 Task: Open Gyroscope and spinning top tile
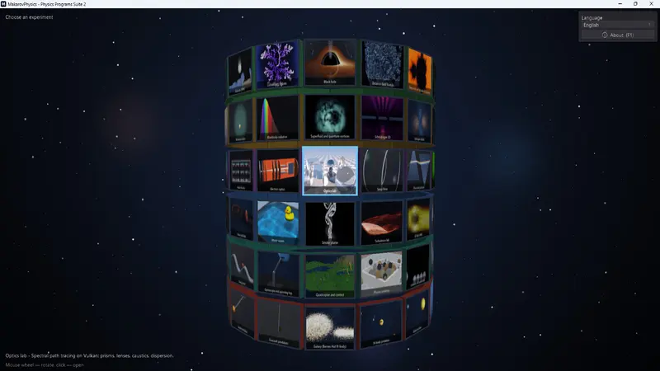coord(278,273)
